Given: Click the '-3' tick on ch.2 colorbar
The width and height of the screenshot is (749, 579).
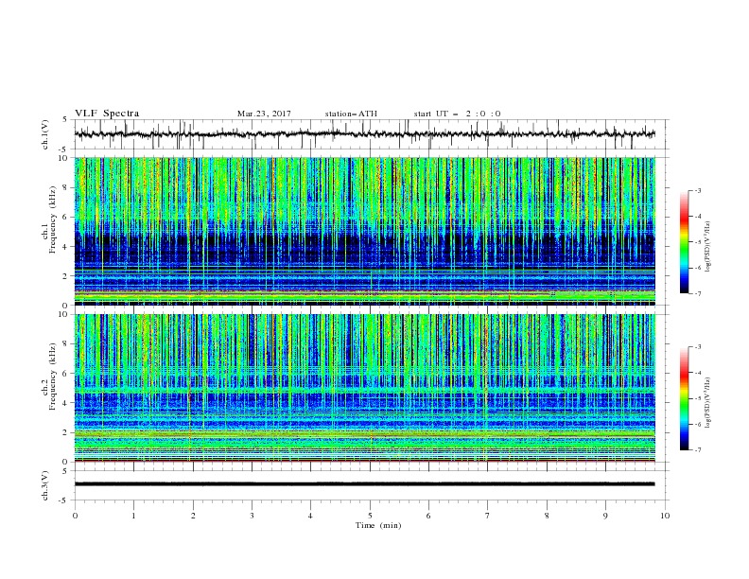Looking at the screenshot, I should point(697,347).
